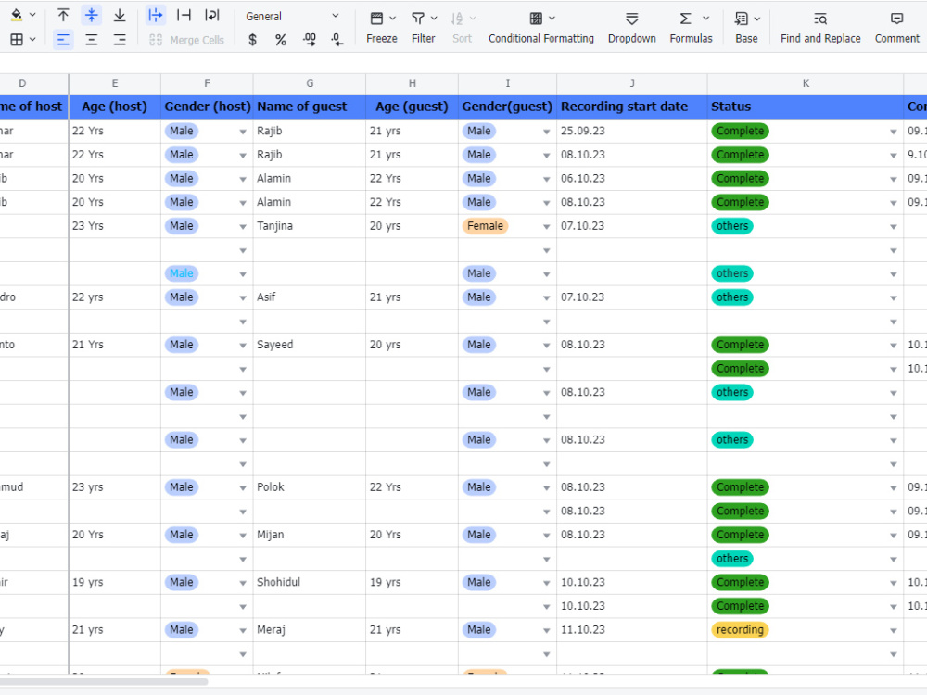
Task: Open the Base menu
Action: (746, 28)
